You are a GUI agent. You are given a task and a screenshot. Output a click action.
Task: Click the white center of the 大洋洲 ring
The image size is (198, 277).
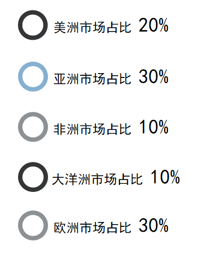point(33,177)
